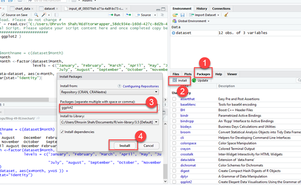This screenshot has height=185, width=301.
Task: Close the dataset editor tab
Action: click(x=57, y=9)
